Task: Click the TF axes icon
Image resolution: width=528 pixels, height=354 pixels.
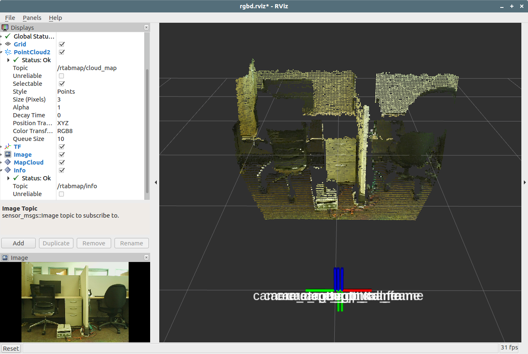Action: point(8,147)
